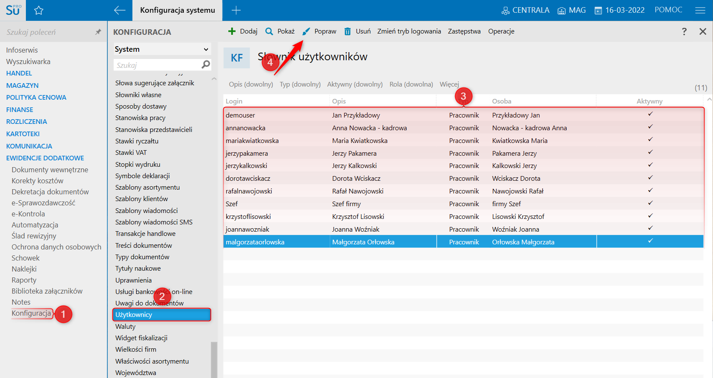
Task: Toggle Aktywny checkmark for Szef row
Action: click(650, 203)
